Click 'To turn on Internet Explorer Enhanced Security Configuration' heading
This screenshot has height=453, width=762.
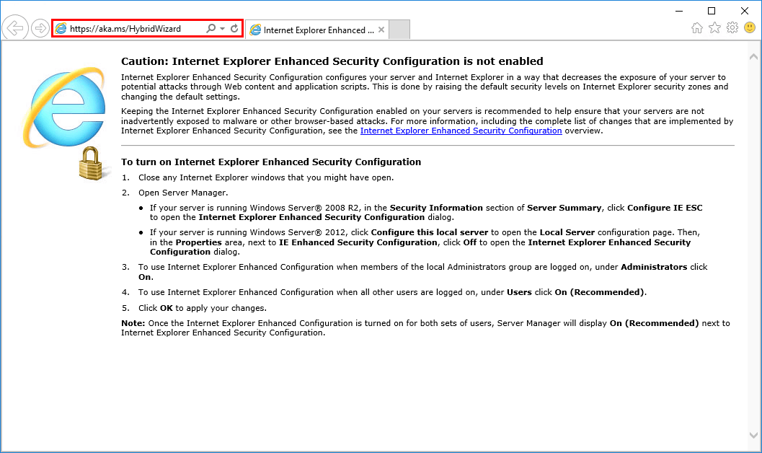tap(271, 162)
